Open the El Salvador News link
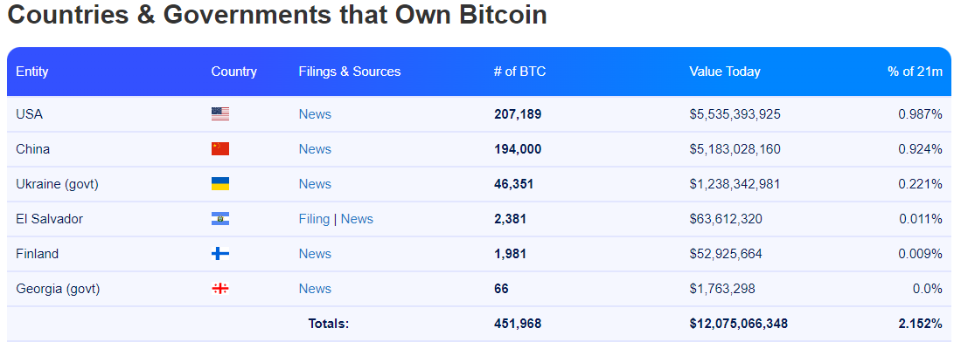The height and width of the screenshot is (342, 954). click(x=357, y=219)
